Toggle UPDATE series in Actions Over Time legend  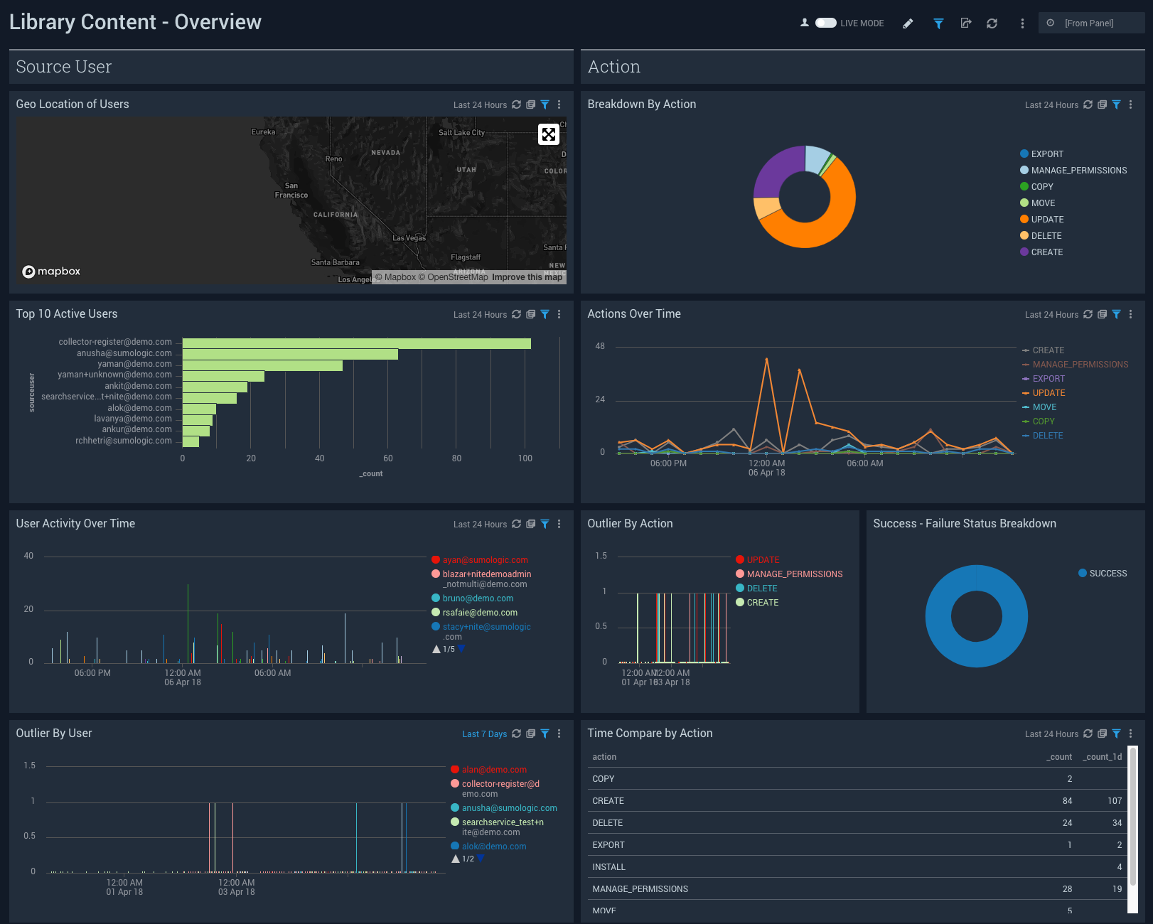click(x=1048, y=393)
